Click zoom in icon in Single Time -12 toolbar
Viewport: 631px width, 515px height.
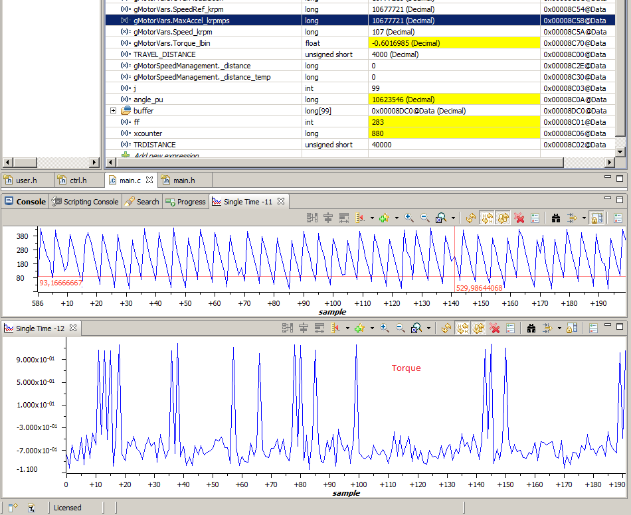tap(385, 328)
